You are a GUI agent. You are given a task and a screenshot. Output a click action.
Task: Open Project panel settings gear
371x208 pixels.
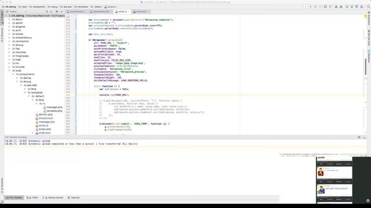pos(57,12)
